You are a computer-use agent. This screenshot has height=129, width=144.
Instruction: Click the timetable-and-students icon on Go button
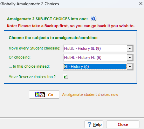point(40,94)
